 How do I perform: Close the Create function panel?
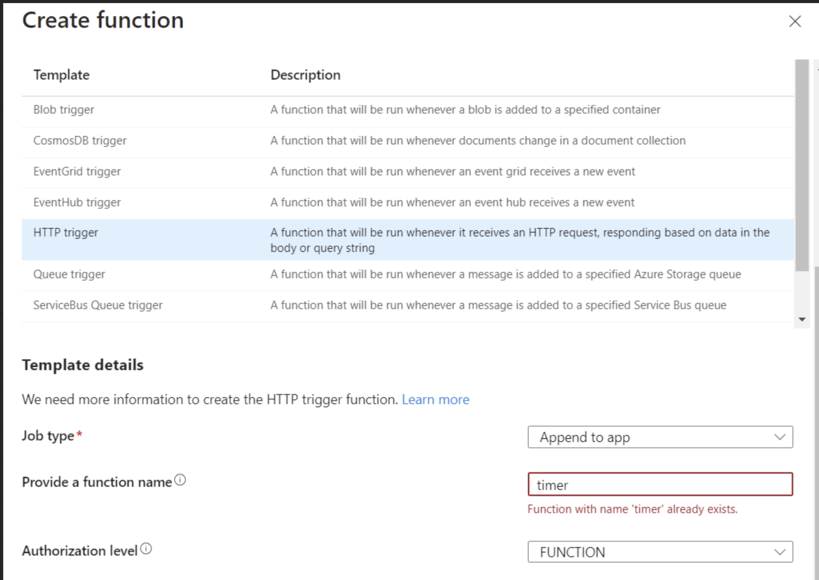point(794,22)
